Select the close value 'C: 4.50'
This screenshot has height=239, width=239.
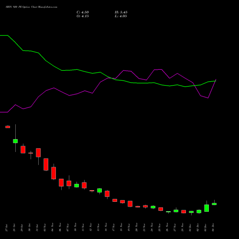[x=83, y=12]
